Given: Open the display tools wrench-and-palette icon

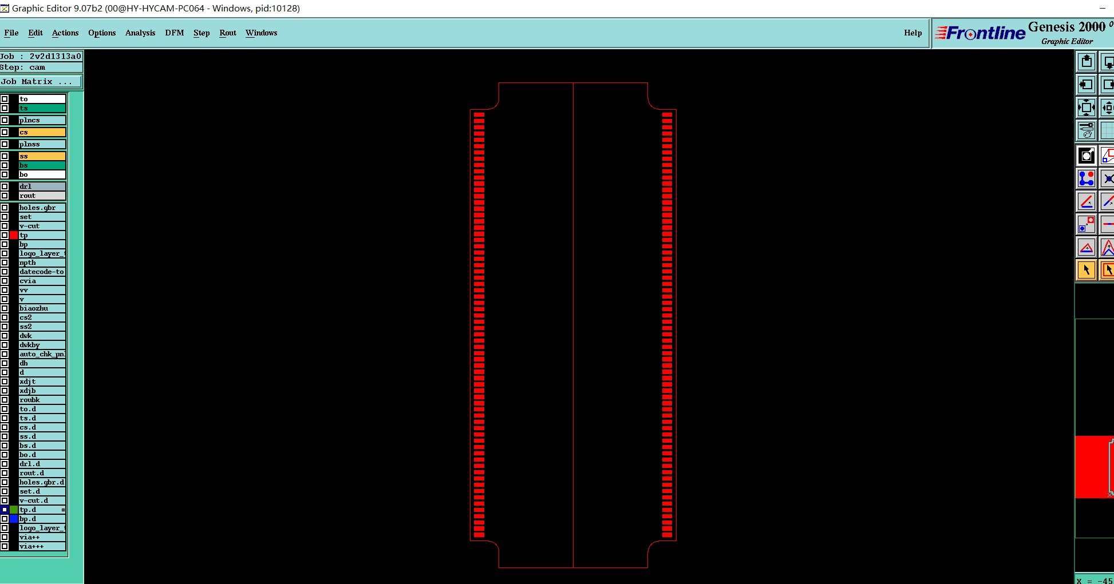Looking at the screenshot, I should coord(1087,130).
